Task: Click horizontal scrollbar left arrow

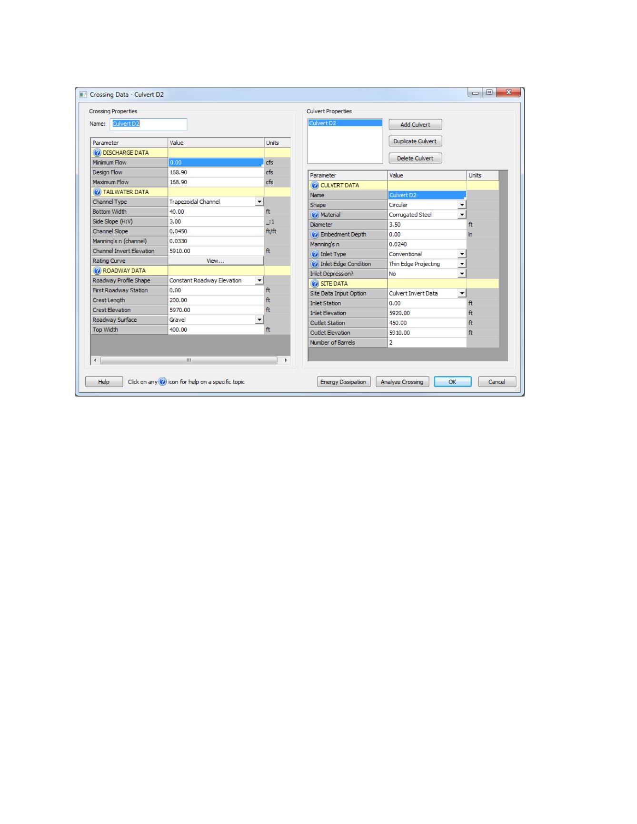Action: pos(95,360)
